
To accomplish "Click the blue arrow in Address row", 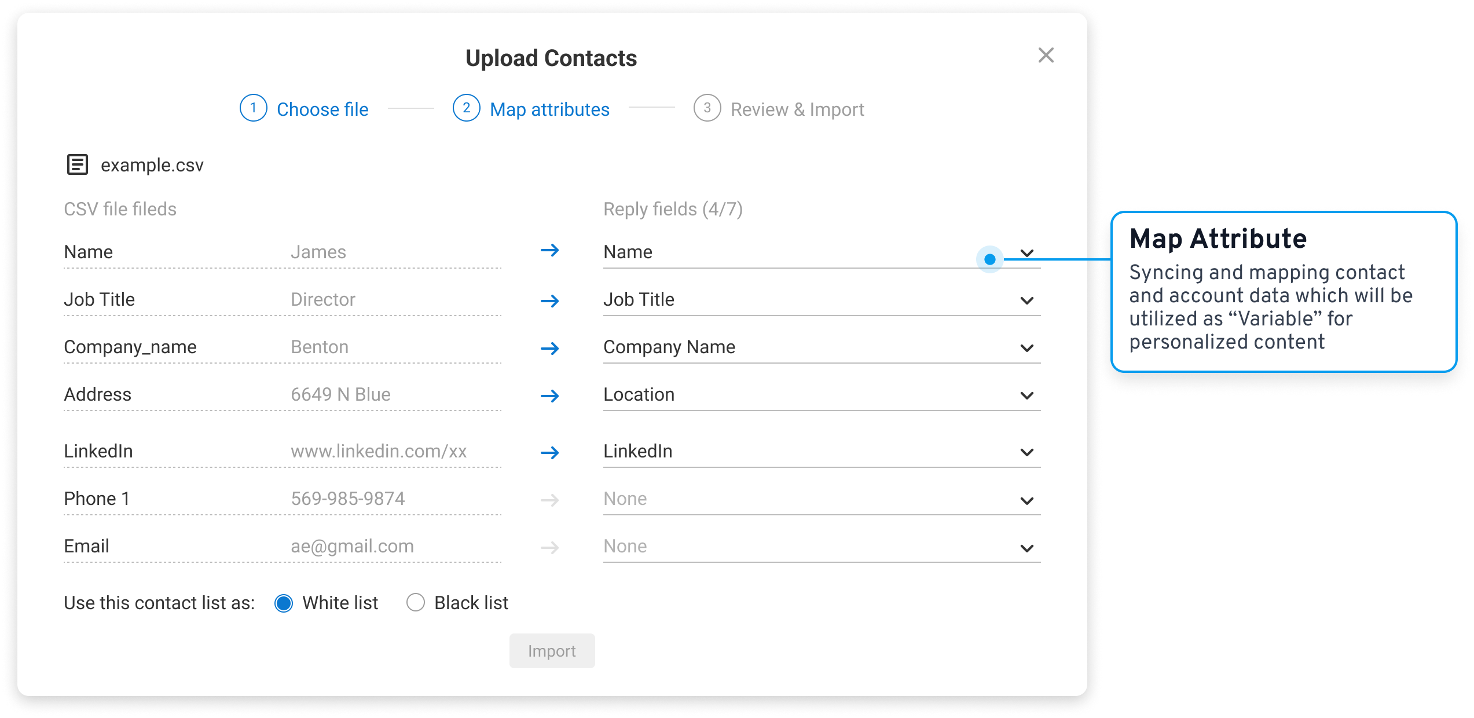I will click(x=549, y=395).
